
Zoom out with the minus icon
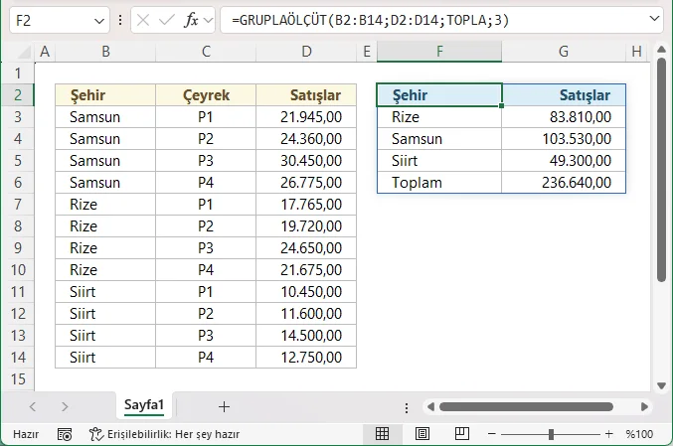tap(492, 434)
